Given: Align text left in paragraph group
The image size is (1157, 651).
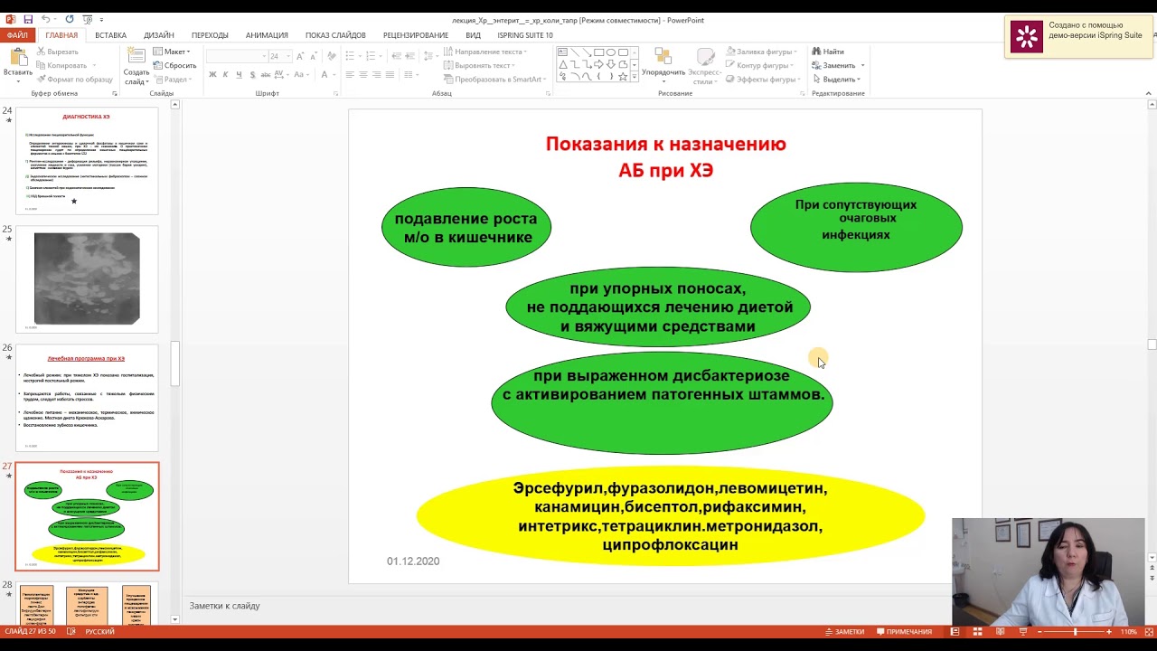Looking at the screenshot, I should coord(351,74).
